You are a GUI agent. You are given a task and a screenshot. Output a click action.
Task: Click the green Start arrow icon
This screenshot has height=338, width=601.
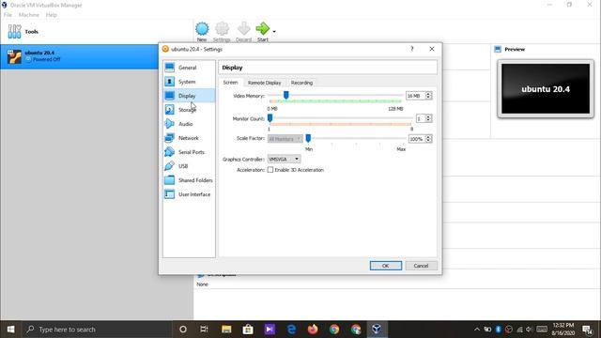pyautogui.click(x=263, y=29)
